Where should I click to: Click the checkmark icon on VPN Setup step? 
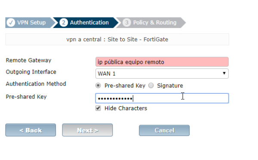(x=11, y=22)
